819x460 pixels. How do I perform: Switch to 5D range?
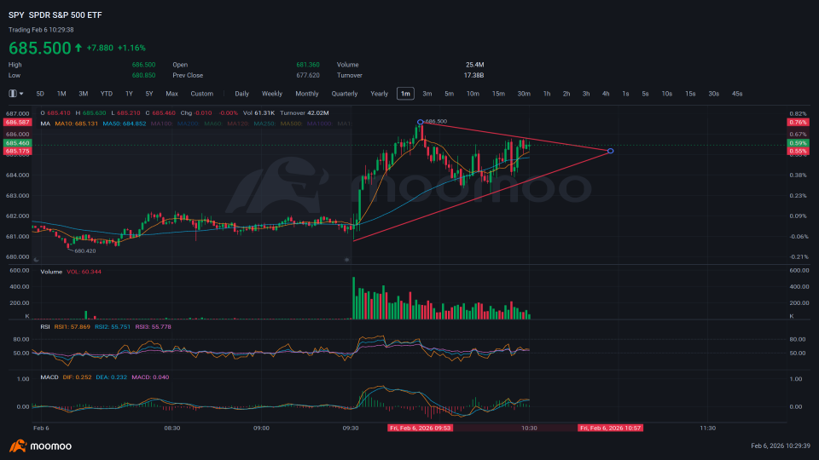(40, 94)
